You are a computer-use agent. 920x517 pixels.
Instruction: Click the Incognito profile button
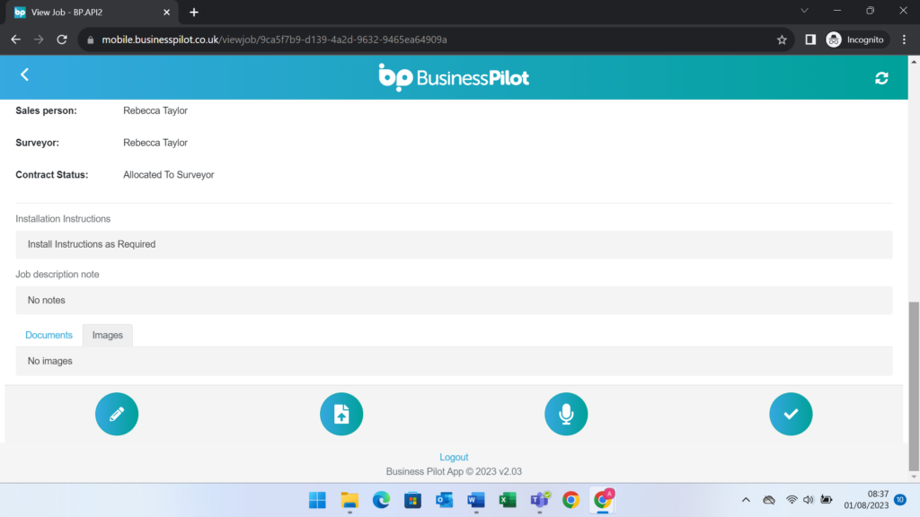[x=855, y=39]
